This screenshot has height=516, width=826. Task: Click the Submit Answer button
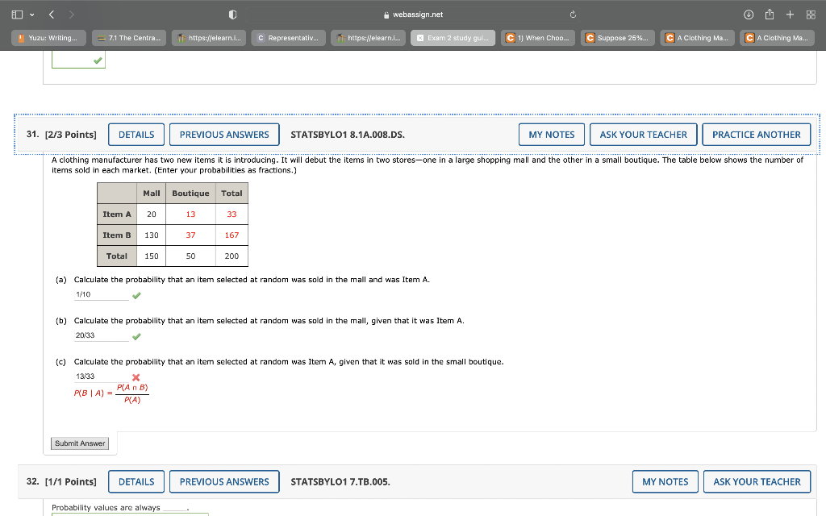point(79,443)
